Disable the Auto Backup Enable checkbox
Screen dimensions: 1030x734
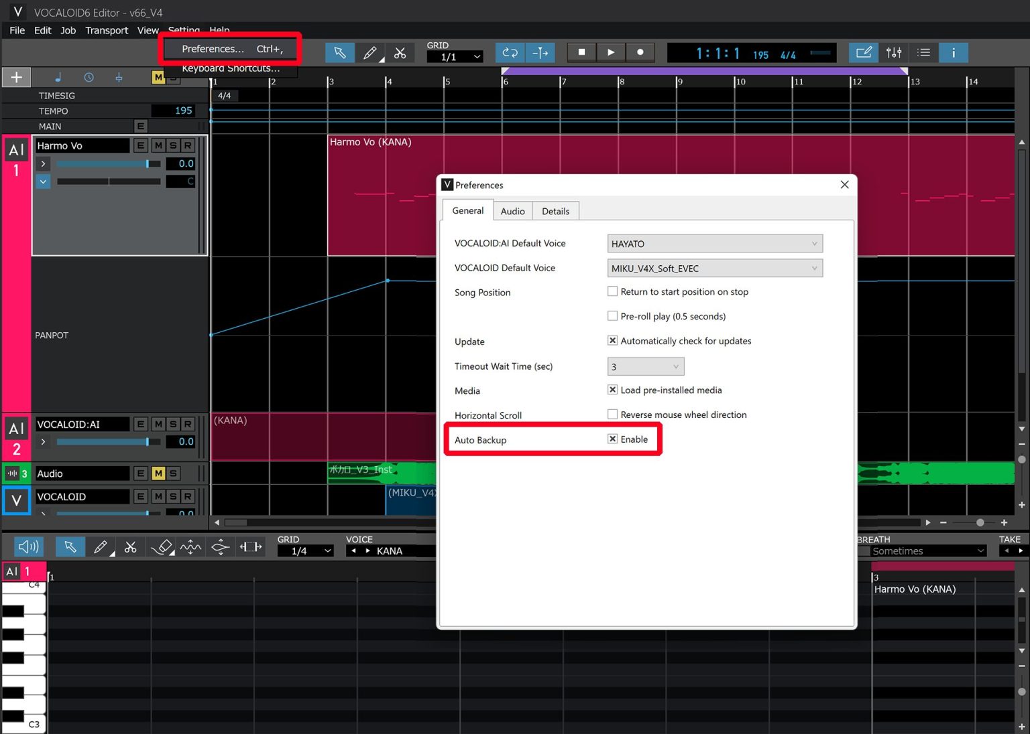[x=612, y=439]
